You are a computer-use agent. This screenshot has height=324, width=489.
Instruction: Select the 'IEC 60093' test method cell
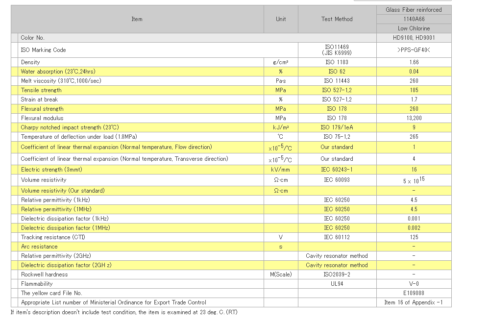pyautogui.click(x=337, y=180)
